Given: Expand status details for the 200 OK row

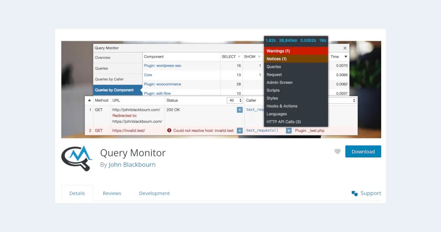Looking at the screenshot, I should [x=240, y=110].
